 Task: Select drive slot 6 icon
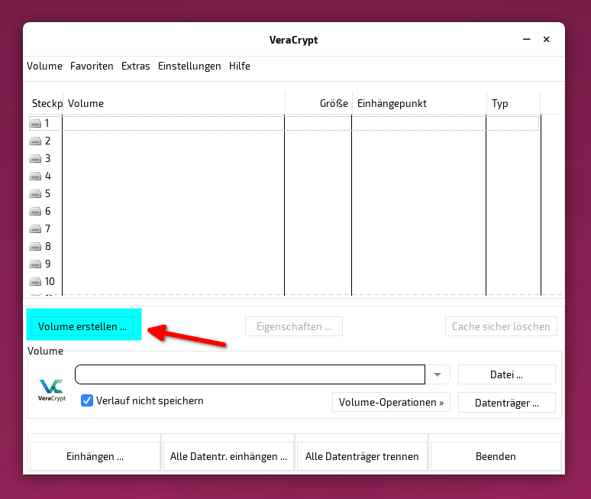pyautogui.click(x=35, y=211)
